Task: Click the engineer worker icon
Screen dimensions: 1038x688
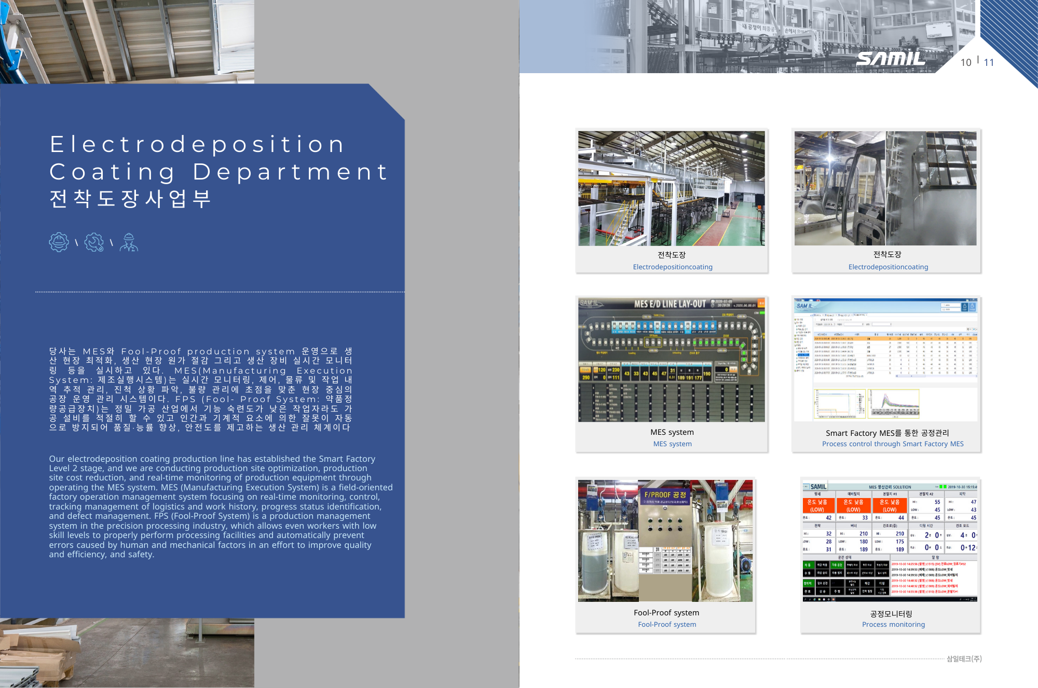Action: (x=129, y=242)
